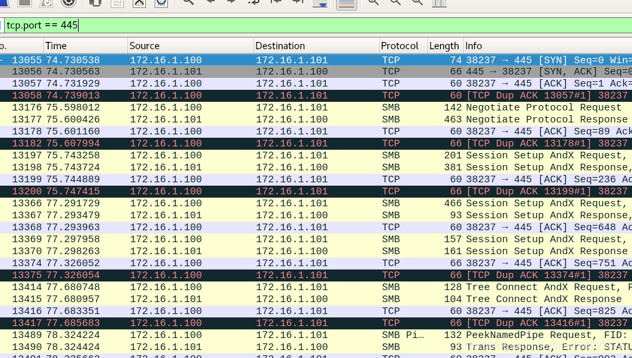Sort by the Info column header
Screen dimensions: 632x358
click(x=548, y=46)
